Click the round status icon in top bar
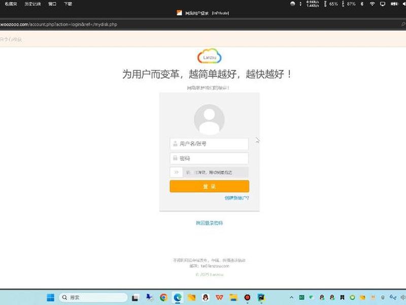 [x=293, y=4]
